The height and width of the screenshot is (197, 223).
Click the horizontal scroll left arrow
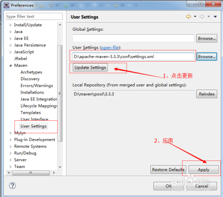[x=9, y=173]
